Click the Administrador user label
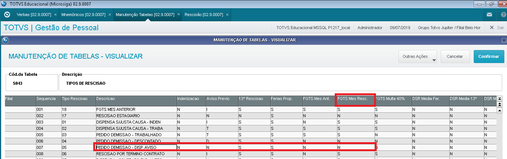The width and height of the screenshot is (507, 159). (x=370, y=28)
